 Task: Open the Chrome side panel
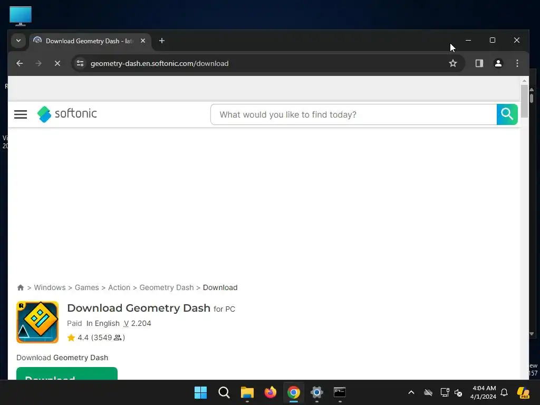479,63
